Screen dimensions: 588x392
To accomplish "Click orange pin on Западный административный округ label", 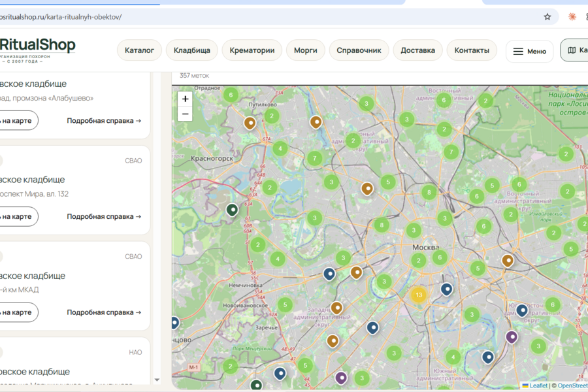I will [336, 308].
